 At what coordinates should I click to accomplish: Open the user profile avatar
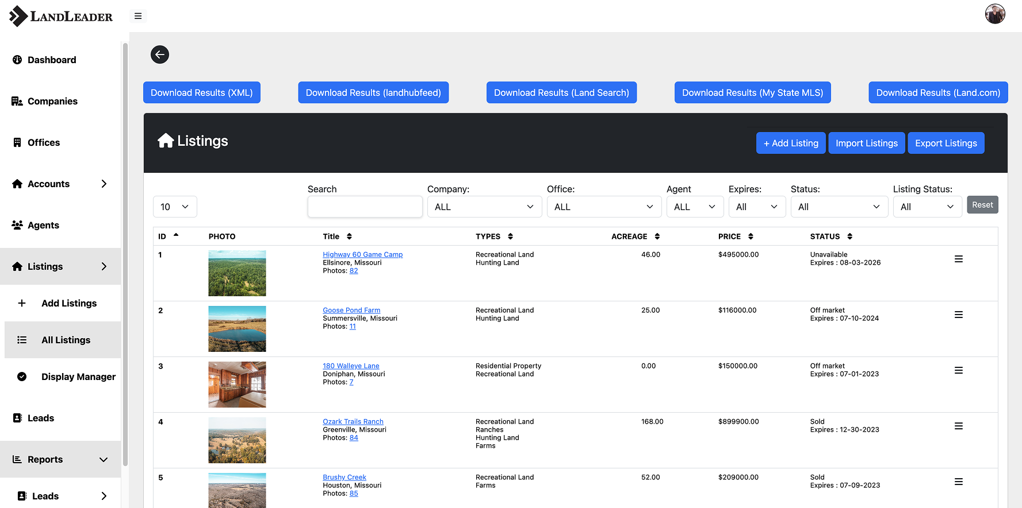pos(995,14)
